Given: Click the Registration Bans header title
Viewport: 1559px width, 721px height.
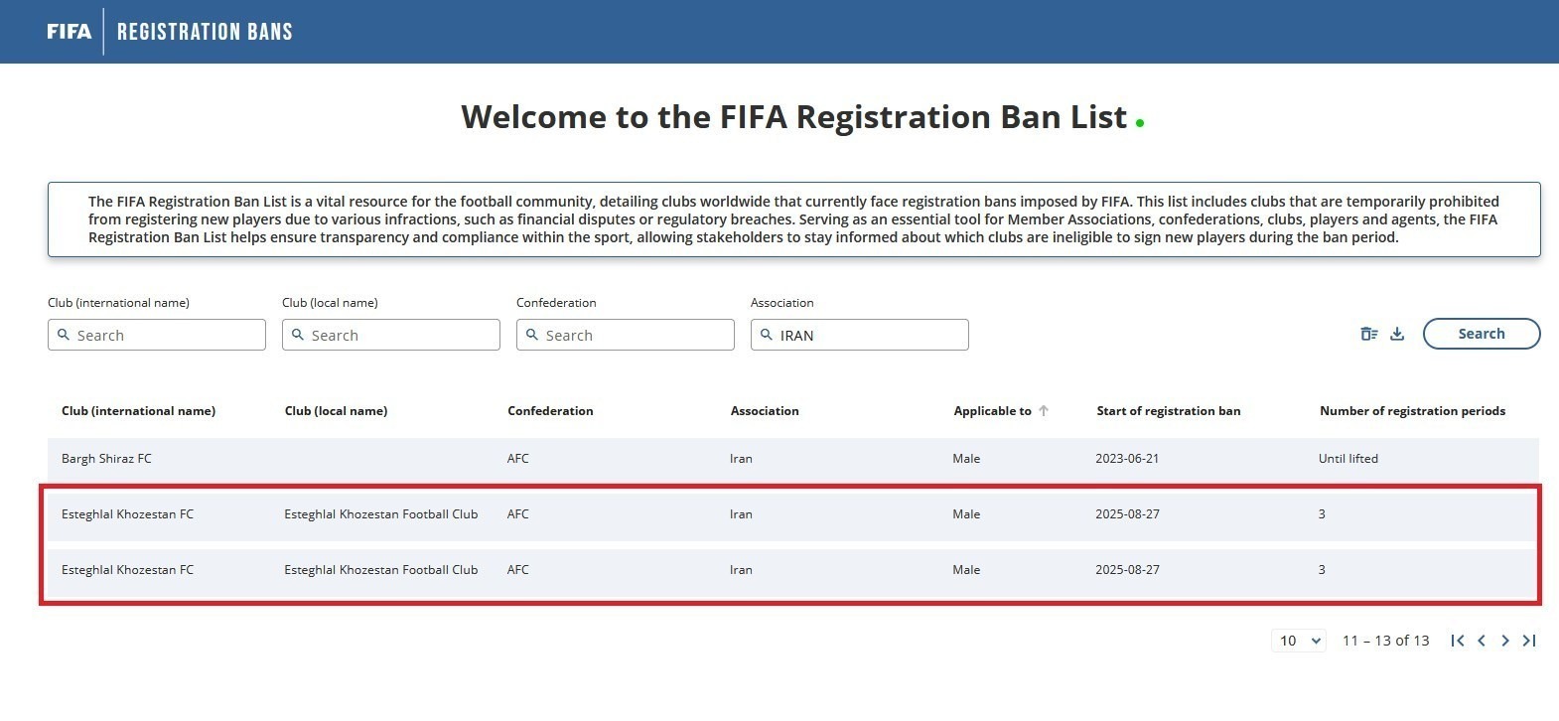Looking at the screenshot, I should pyautogui.click(x=205, y=32).
